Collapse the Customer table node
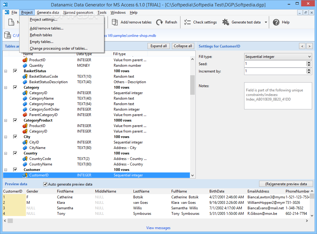Viewport: 317px width, 234px height. coord(6,170)
